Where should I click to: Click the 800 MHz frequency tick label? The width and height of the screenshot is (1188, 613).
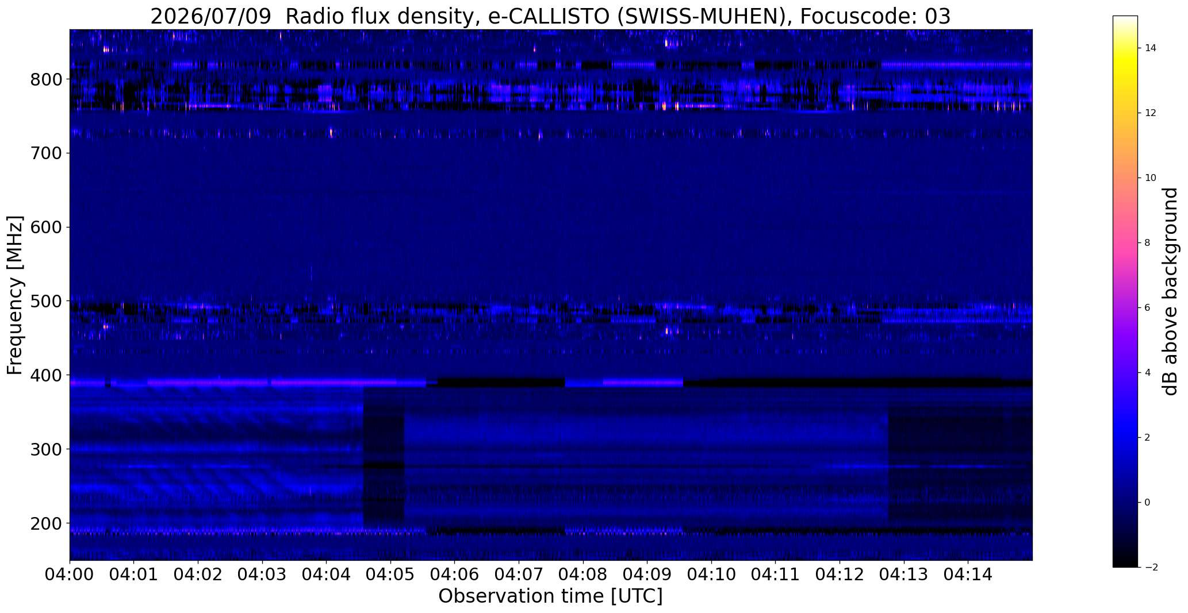(x=45, y=79)
